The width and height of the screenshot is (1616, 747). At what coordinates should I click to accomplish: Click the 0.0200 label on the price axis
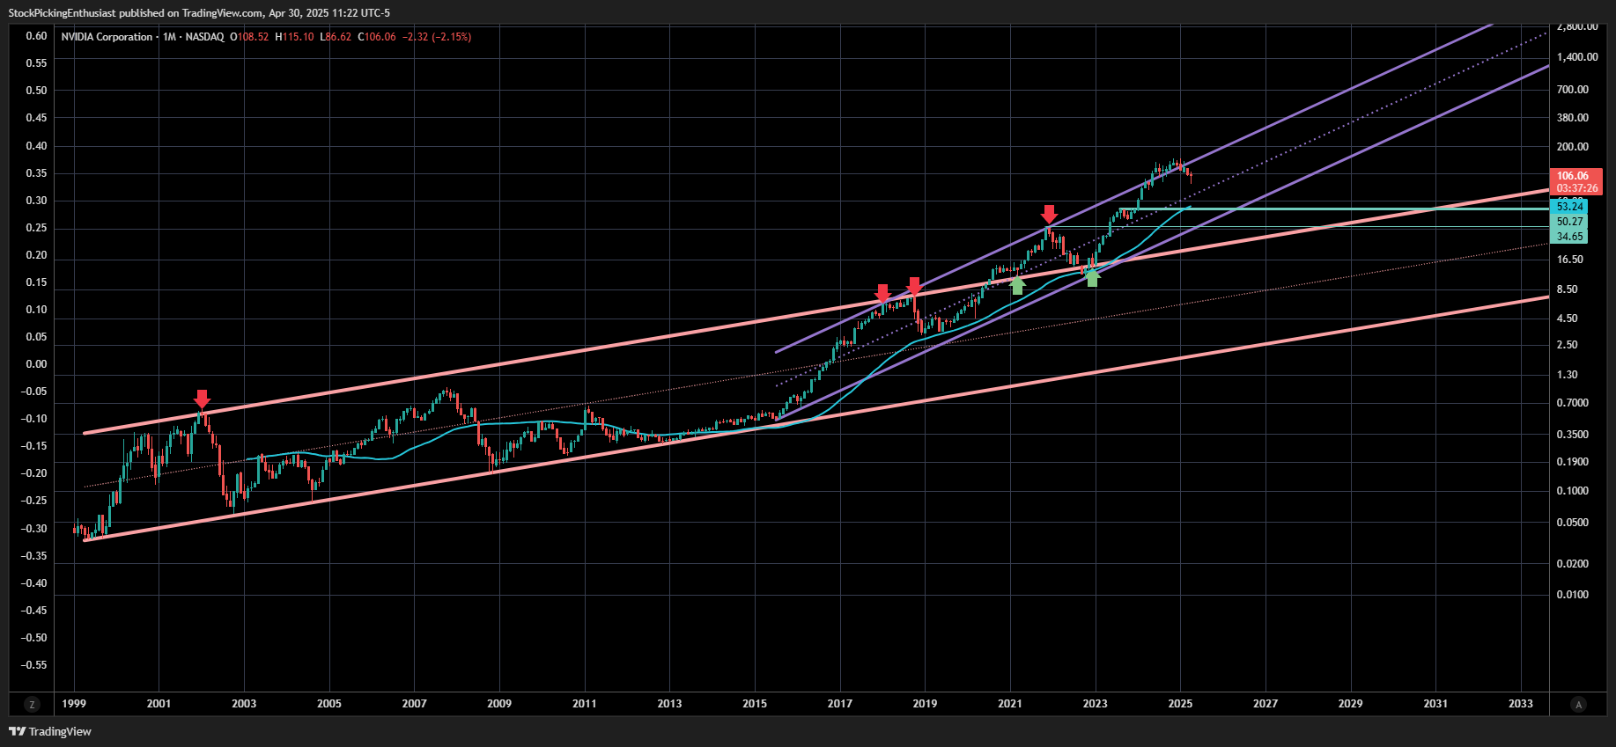(x=1573, y=564)
